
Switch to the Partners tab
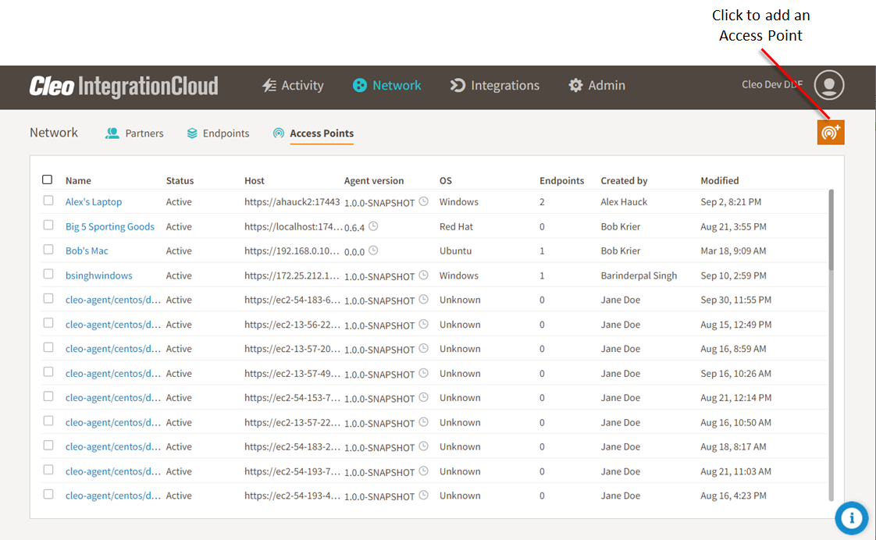[135, 133]
